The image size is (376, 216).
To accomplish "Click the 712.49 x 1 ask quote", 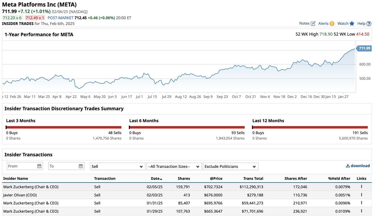I will click(x=35, y=18).
